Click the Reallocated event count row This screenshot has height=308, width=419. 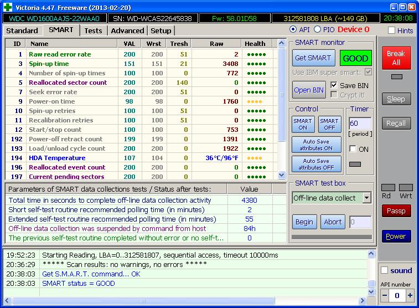(x=141, y=167)
